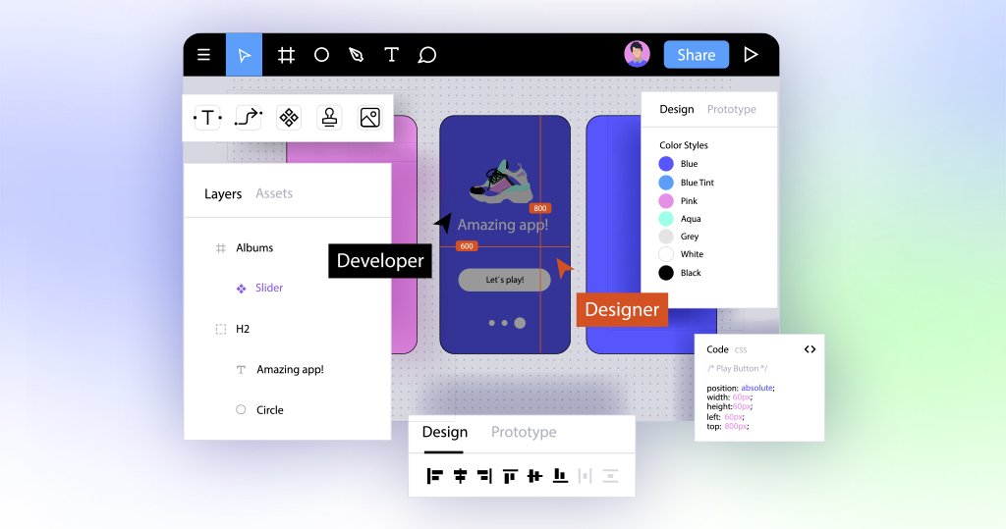The image size is (1006, 529).
Task: Open the hamburger menu
Action: click(x=203, y=55)
